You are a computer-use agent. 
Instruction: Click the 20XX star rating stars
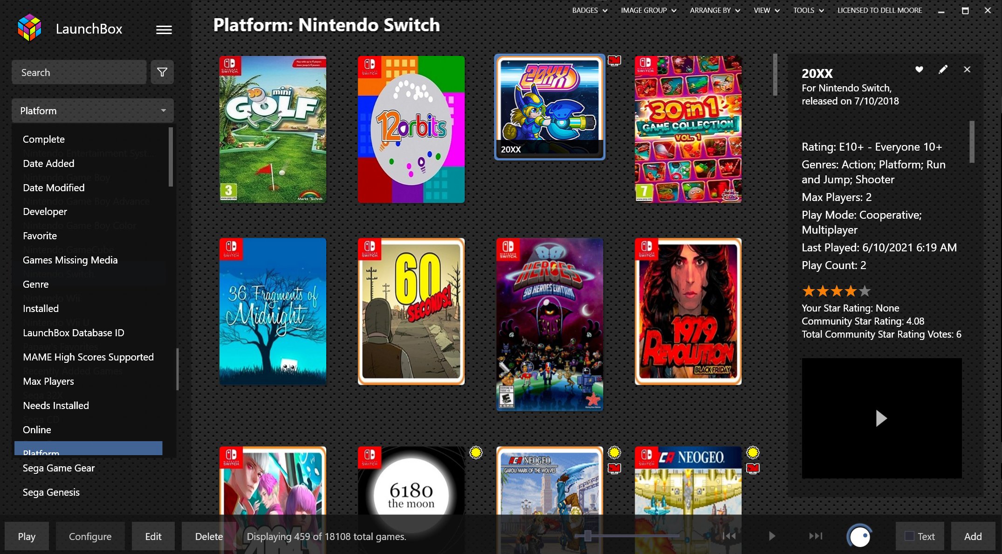pos(836,291)
